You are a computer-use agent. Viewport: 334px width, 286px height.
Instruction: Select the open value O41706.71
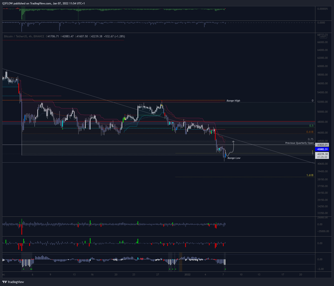pyautogui.click(x=52, y=36)
